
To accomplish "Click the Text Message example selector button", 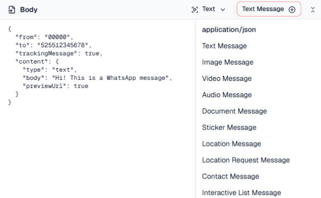I will (269, 9).
